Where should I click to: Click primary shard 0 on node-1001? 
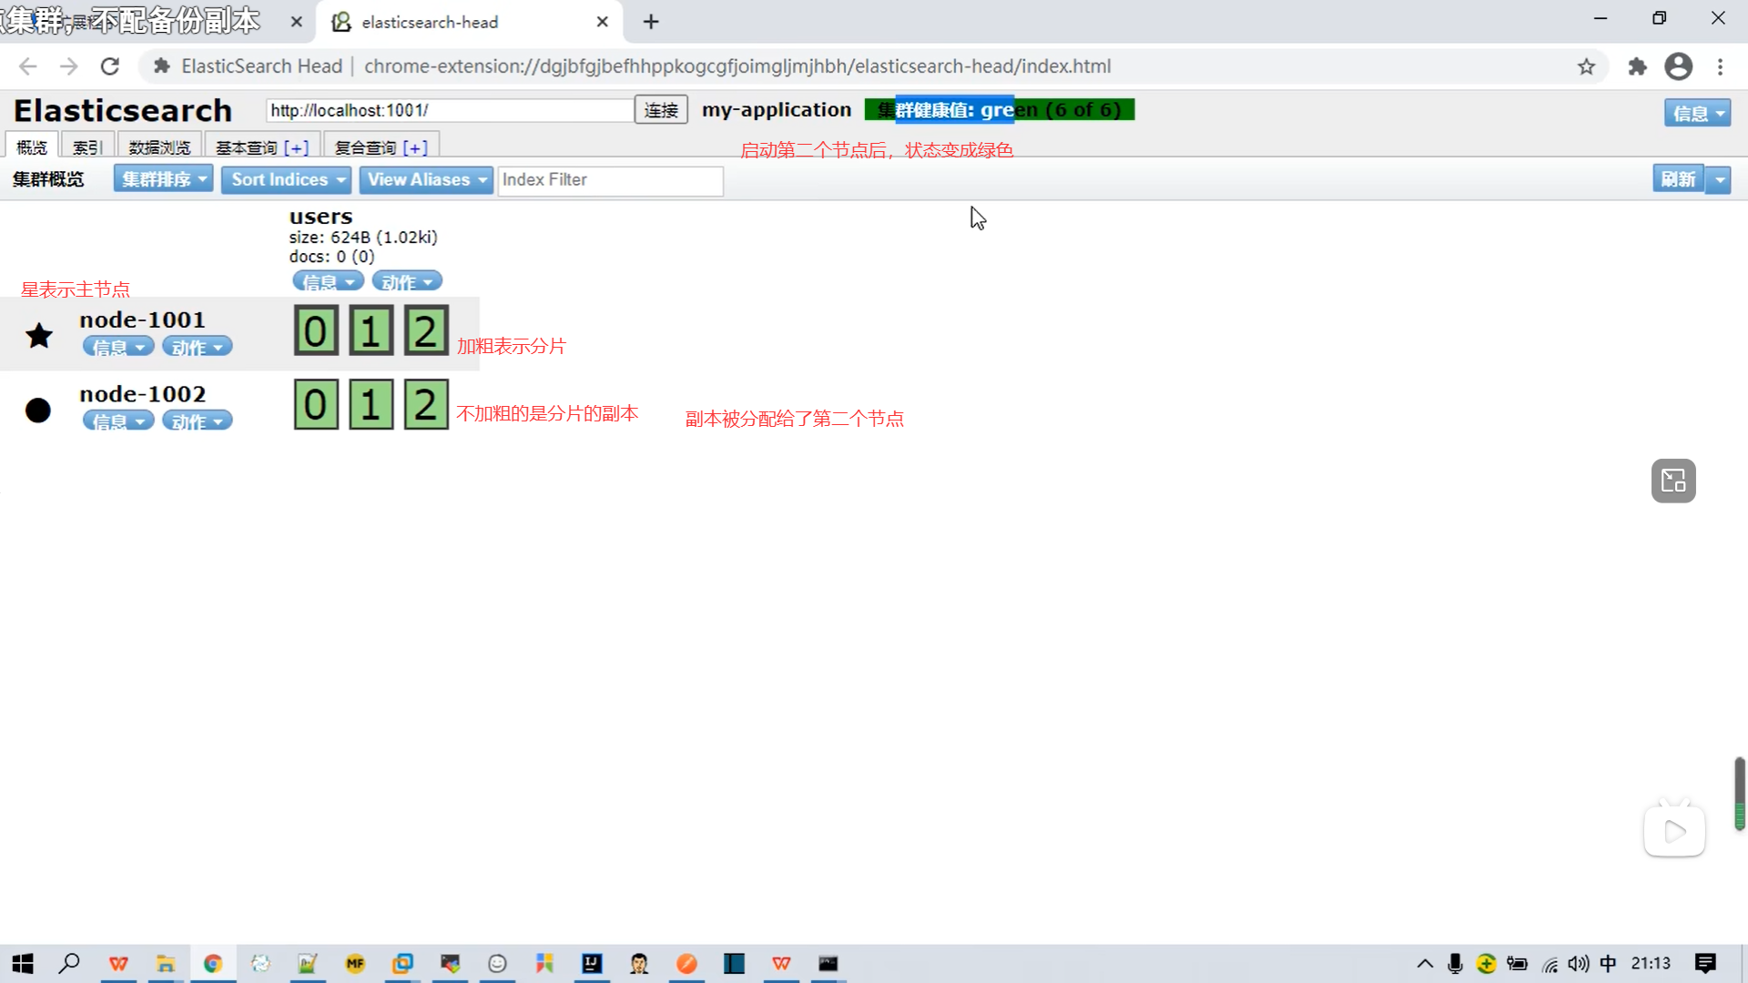point(316,330)
